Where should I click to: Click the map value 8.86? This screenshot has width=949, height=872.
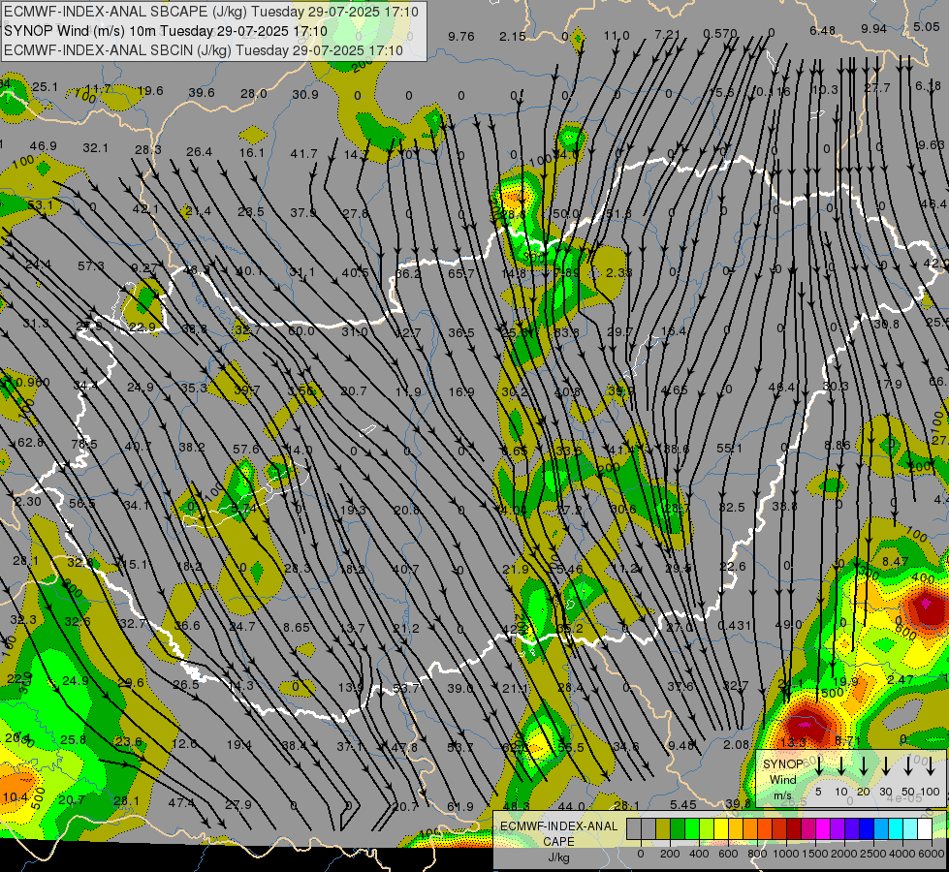(837, 445)
